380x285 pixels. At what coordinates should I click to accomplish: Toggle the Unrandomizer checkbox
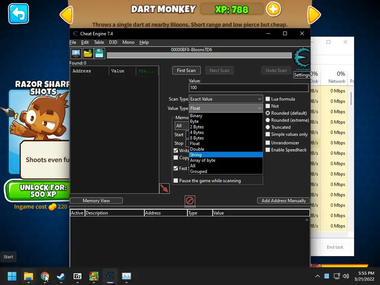click(x=268, y=143)
